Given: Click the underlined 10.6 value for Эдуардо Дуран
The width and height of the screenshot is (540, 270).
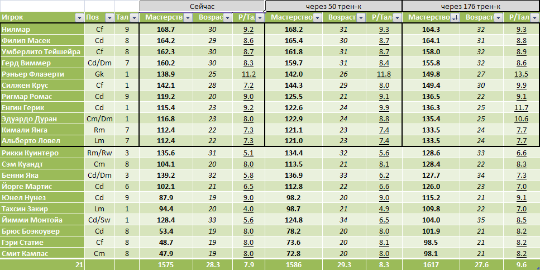Looking at the screenshot, I should coord(520,119).
